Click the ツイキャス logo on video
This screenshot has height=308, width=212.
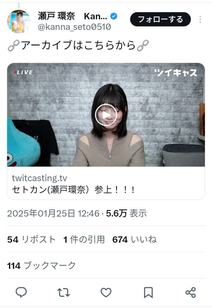[176, 73]
